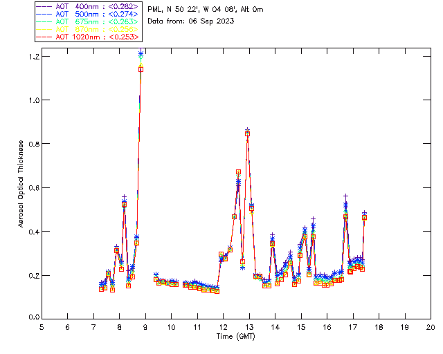443x354 pixels.
Task: Click the red square data point near 1.14 before hour 9
Action: coord(141,69)
